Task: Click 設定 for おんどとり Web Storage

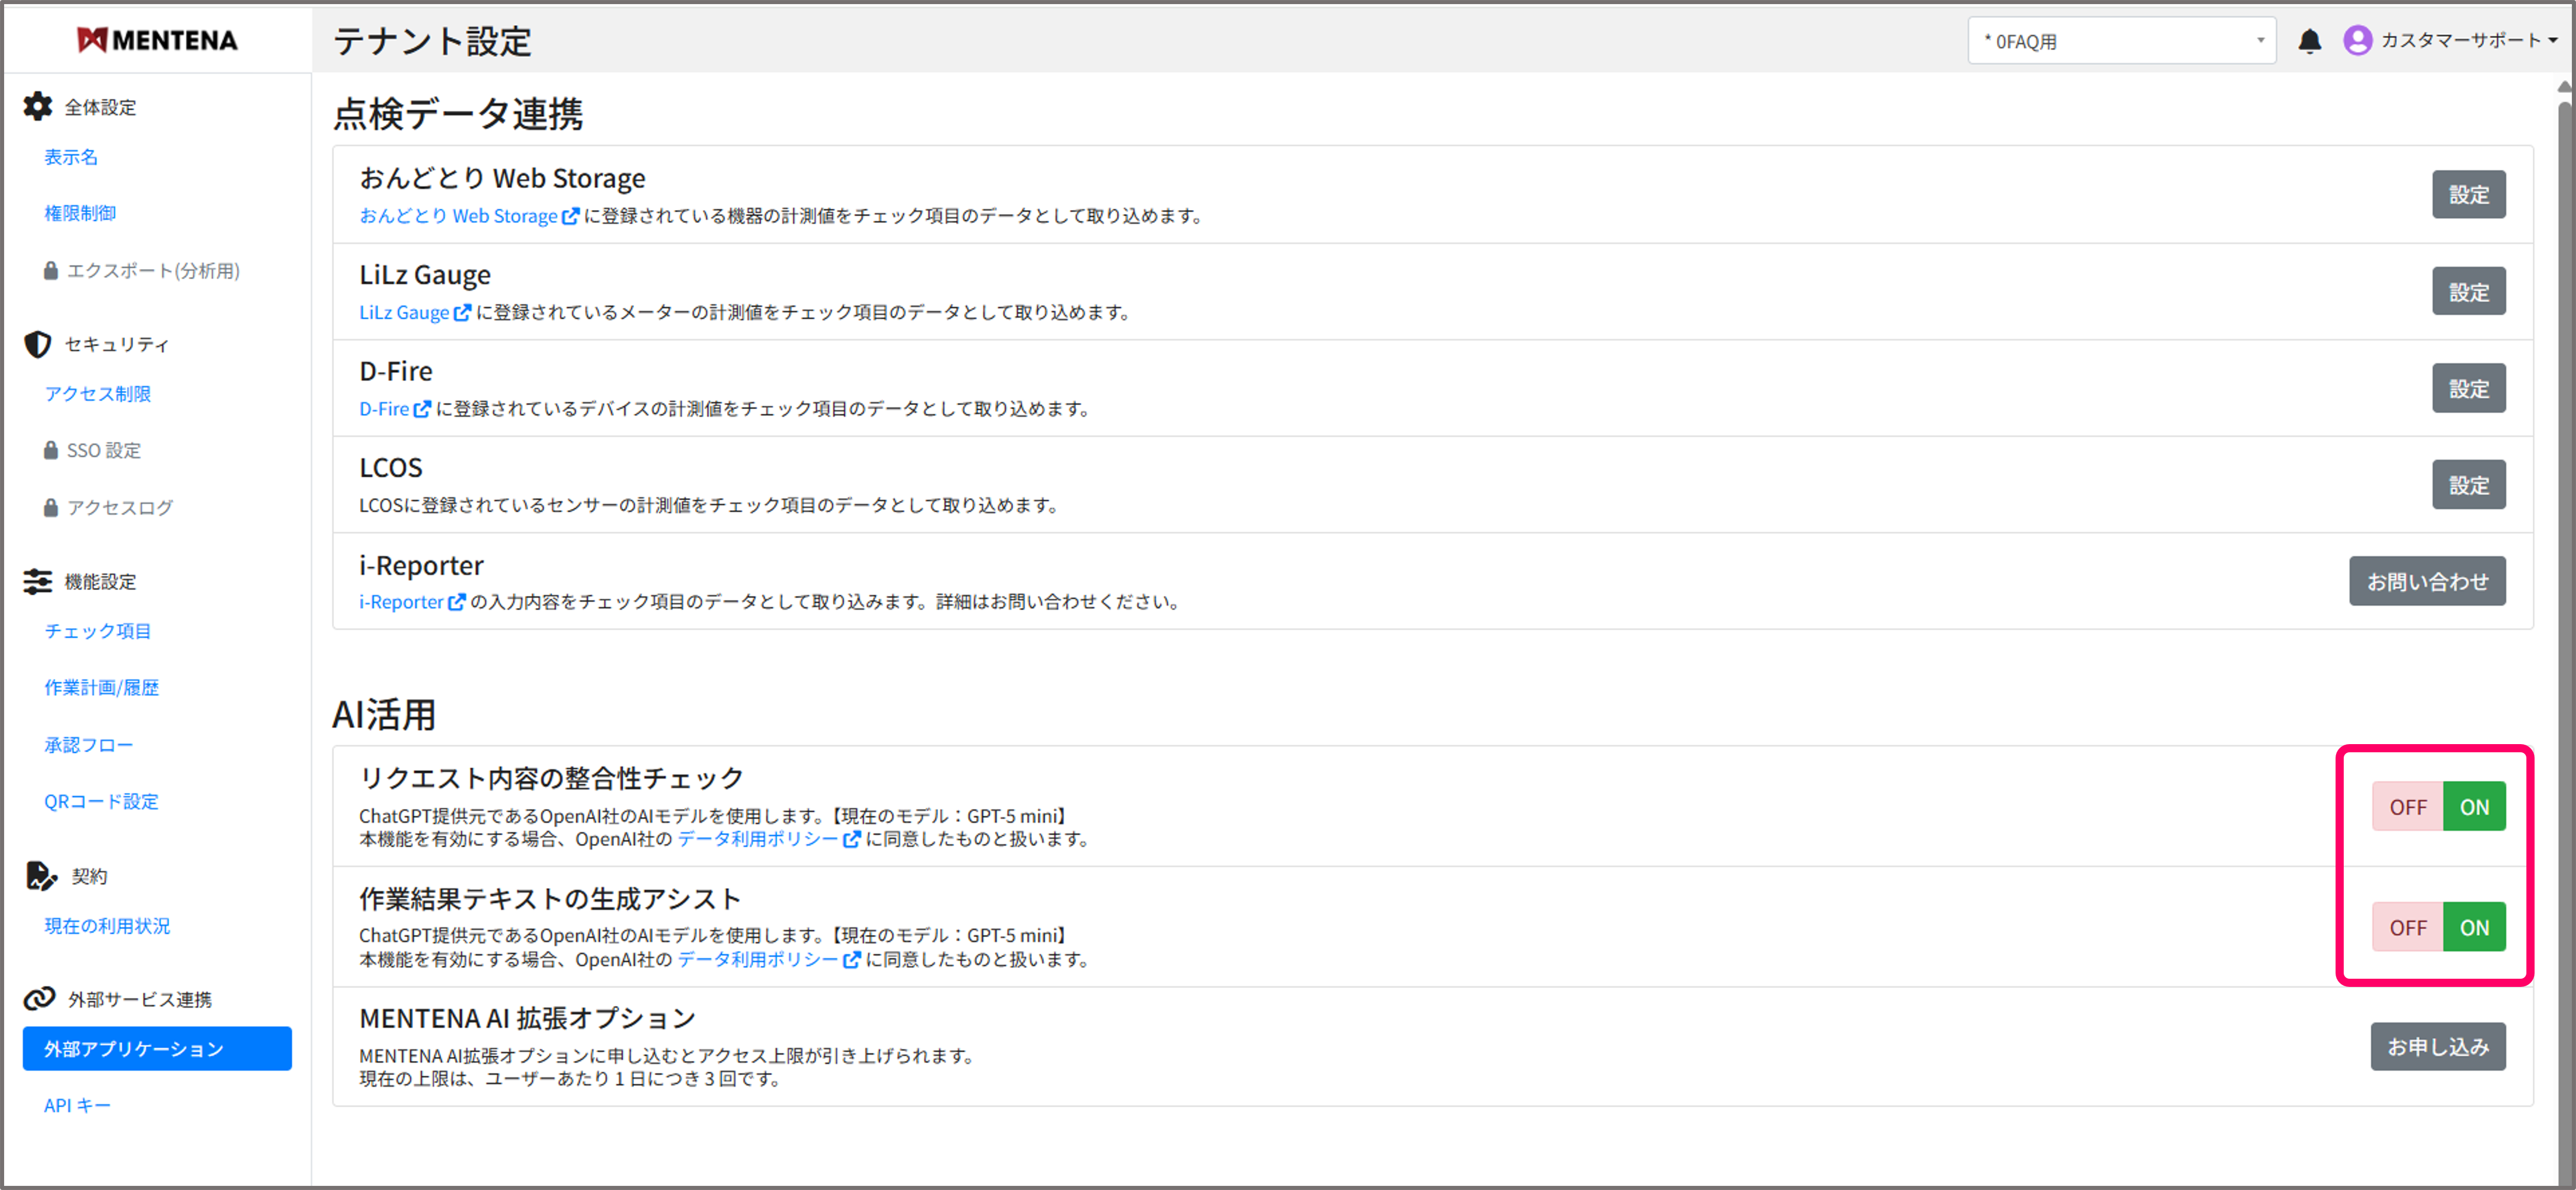Action: pyautogui.click(x=2469, y=194)
